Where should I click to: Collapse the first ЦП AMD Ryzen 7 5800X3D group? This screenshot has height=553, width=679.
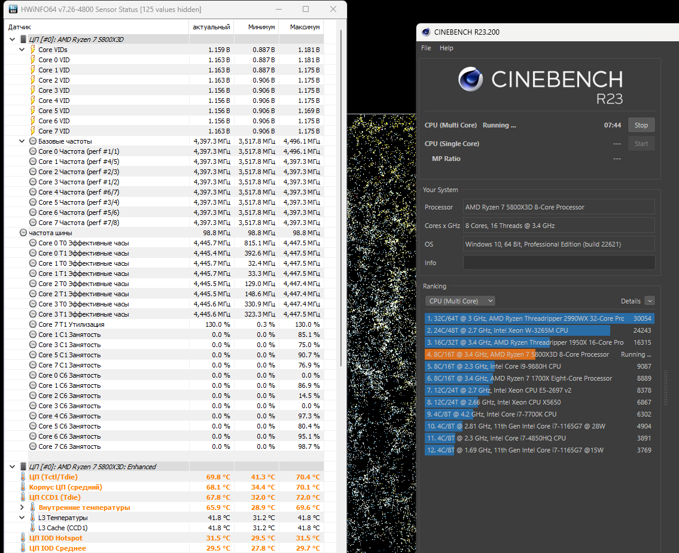point(12,39)
